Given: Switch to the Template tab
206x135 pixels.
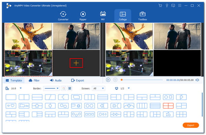Looking at the screenshot, I should pyautogui.click(x=14, y=80).
